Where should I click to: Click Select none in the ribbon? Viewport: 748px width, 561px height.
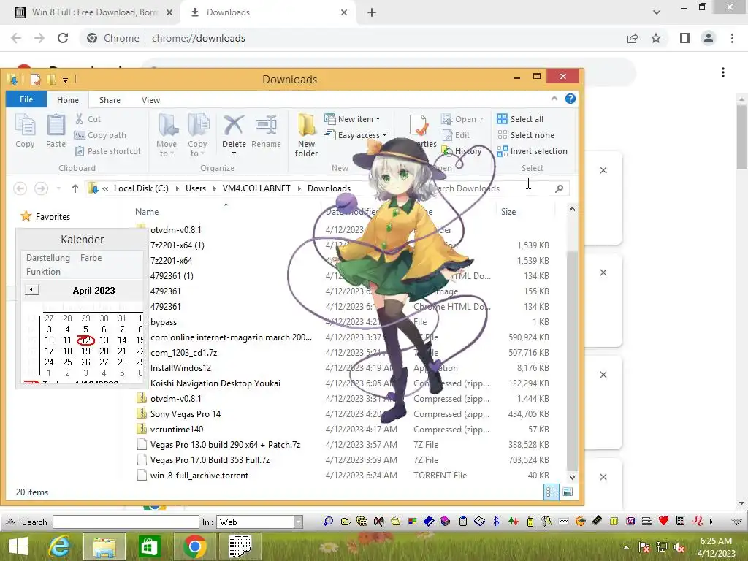pyautogui.click(x=526, y=135)
